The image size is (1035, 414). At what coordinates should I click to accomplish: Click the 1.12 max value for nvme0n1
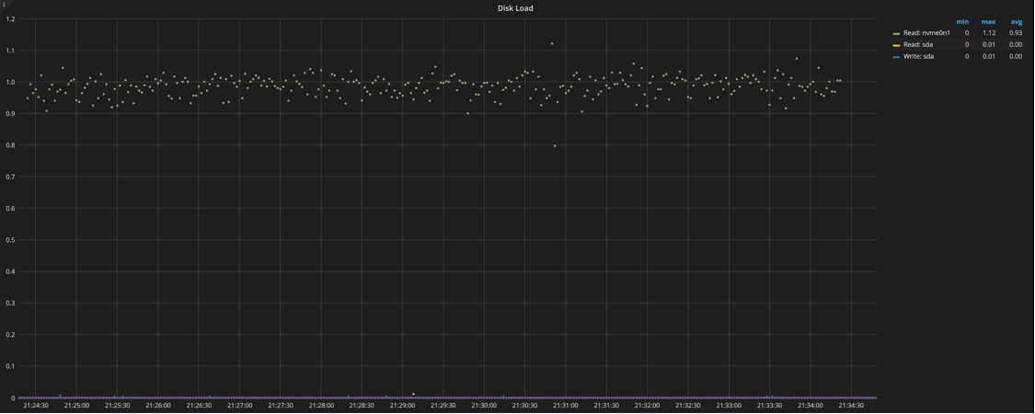[988, 33]
